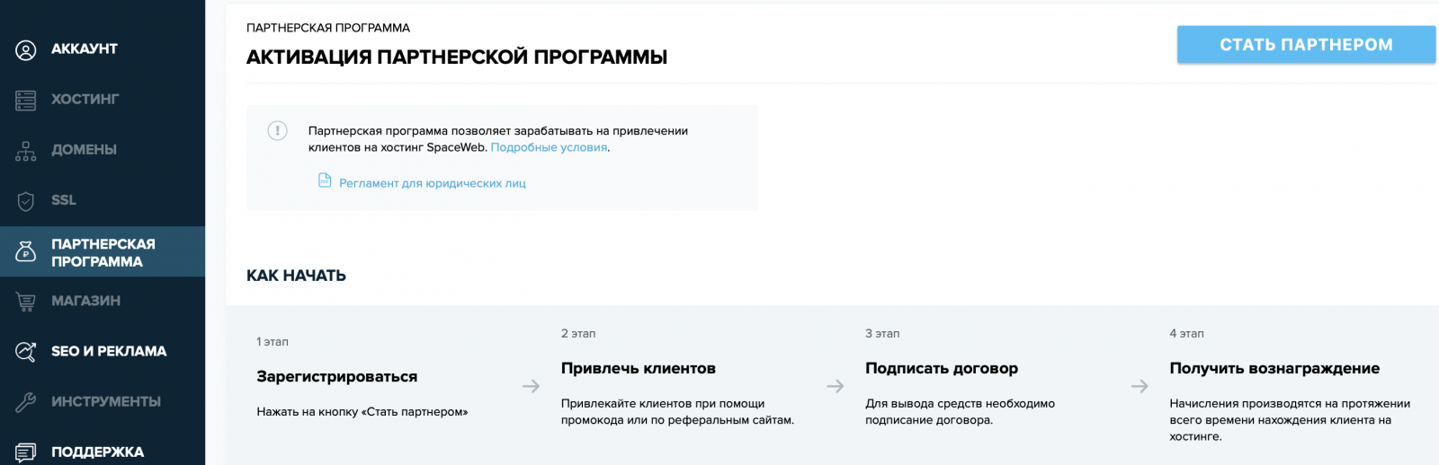The width and height of the screenshot is (1439, 465).
Task: Click the info exclamation icon in notice
Action: (278, 131)
